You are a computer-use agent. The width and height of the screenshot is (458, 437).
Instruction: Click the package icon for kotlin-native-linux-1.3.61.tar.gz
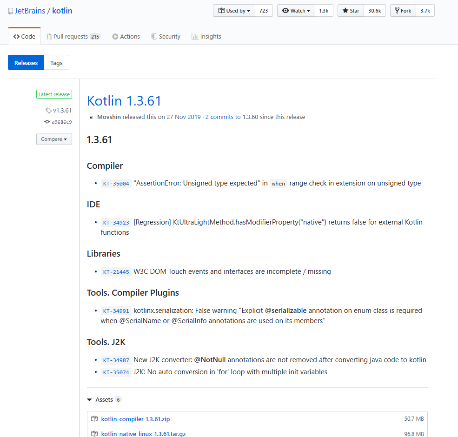94,433
